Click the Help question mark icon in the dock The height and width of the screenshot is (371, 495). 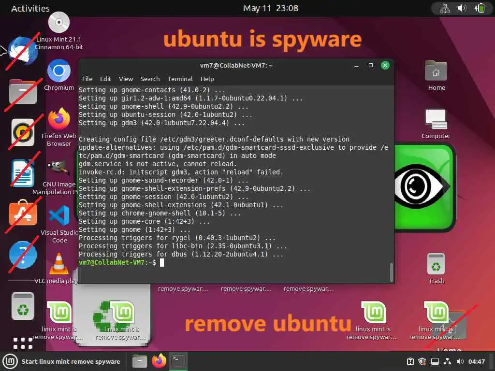pyautogui.click(x=23, y=255)
